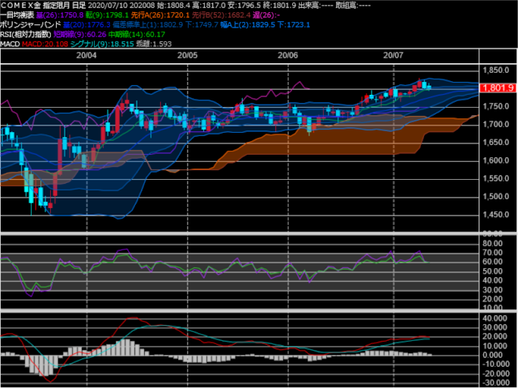518x388 pixels.
Task: Click the white MACD indicator label
Action: [x=11, y=44]
